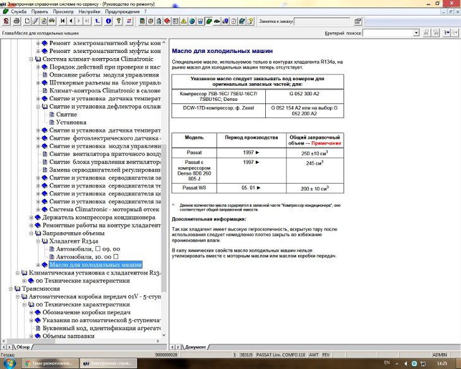Click the red-blue swap arrows icon
The width and height of the screenshot is (461, 369).
coord(129,21)
